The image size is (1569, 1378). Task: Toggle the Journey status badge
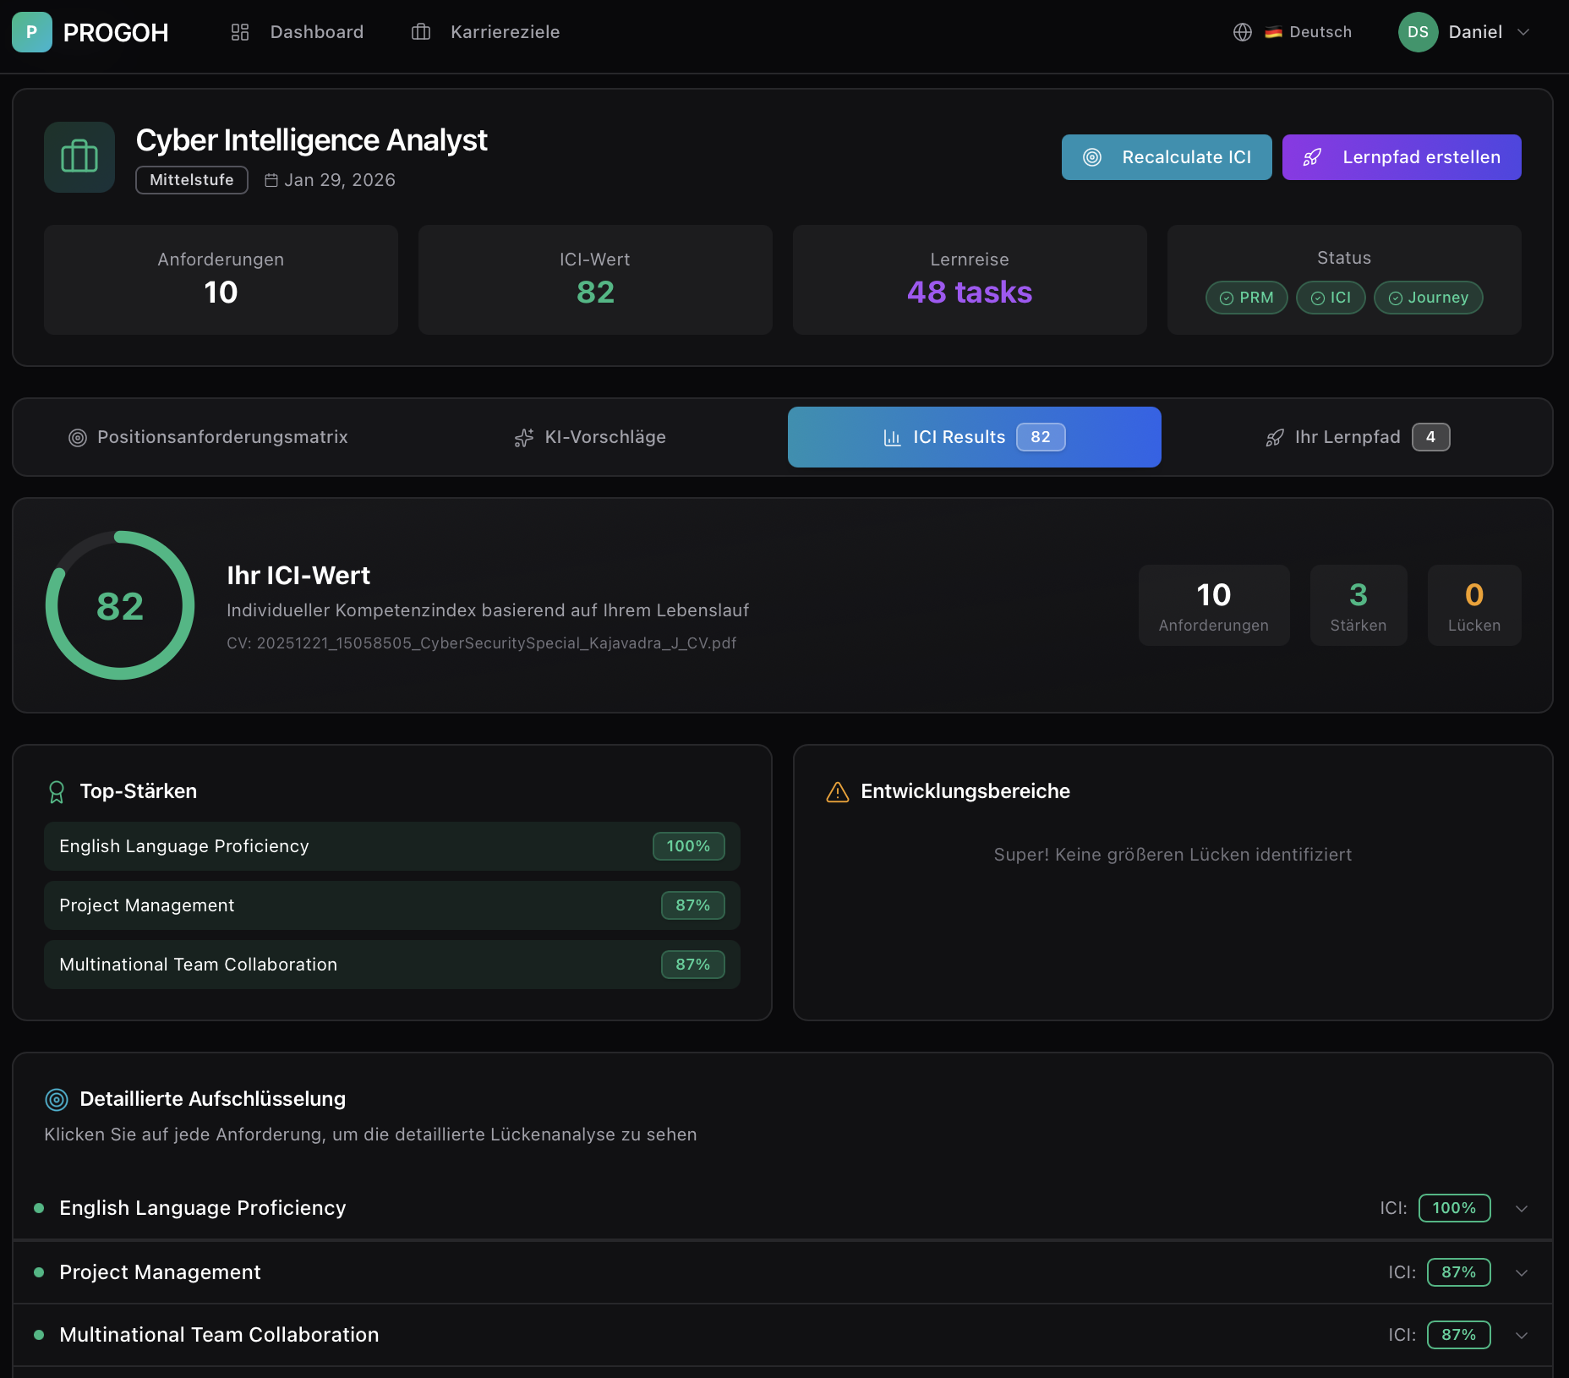1428,298
